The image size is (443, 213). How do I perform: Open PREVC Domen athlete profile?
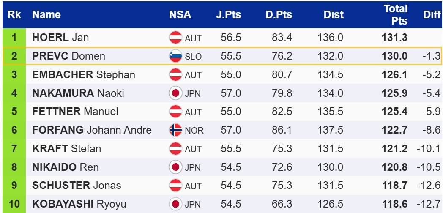(68, 56)
